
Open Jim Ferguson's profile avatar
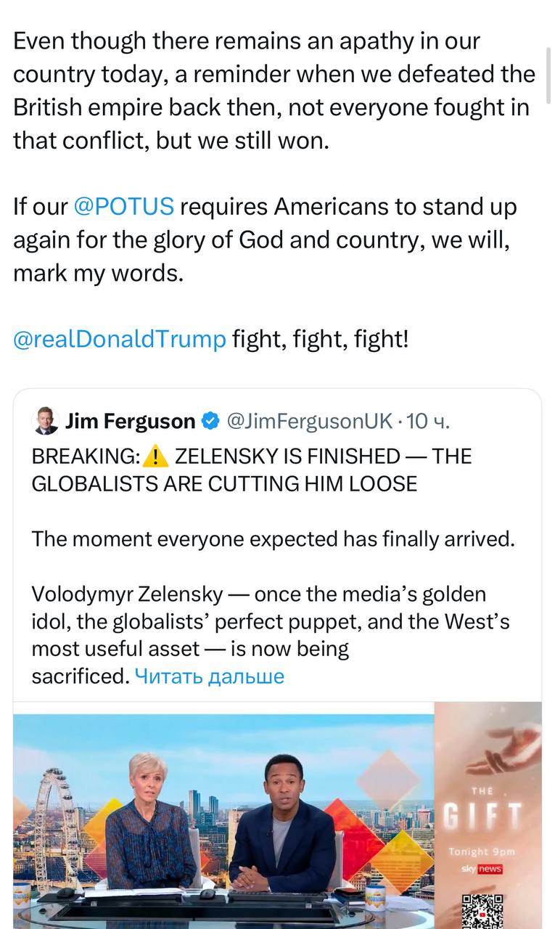pyautogui.click(x=46, y=421)
